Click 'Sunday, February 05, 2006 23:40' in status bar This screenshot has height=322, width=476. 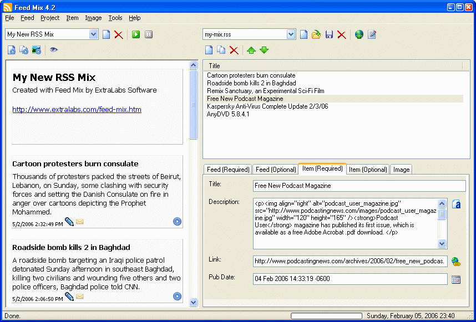(411, 316)
